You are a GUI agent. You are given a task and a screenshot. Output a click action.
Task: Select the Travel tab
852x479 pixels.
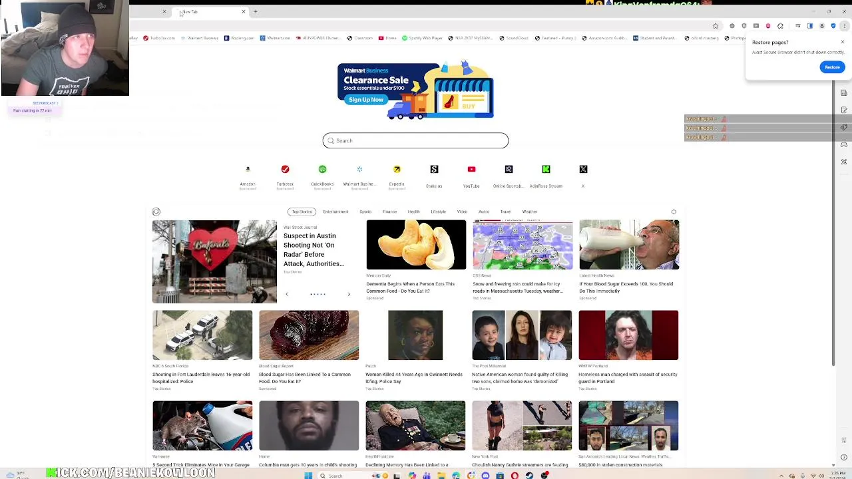pos(506,212)
